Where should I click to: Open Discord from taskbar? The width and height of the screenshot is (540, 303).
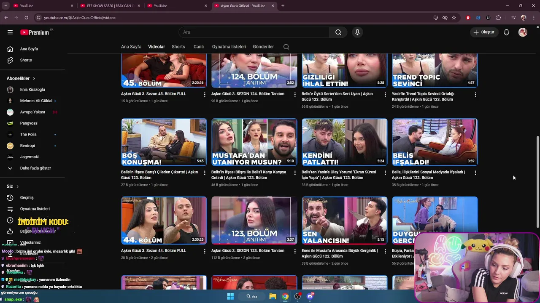pos(310,296)
